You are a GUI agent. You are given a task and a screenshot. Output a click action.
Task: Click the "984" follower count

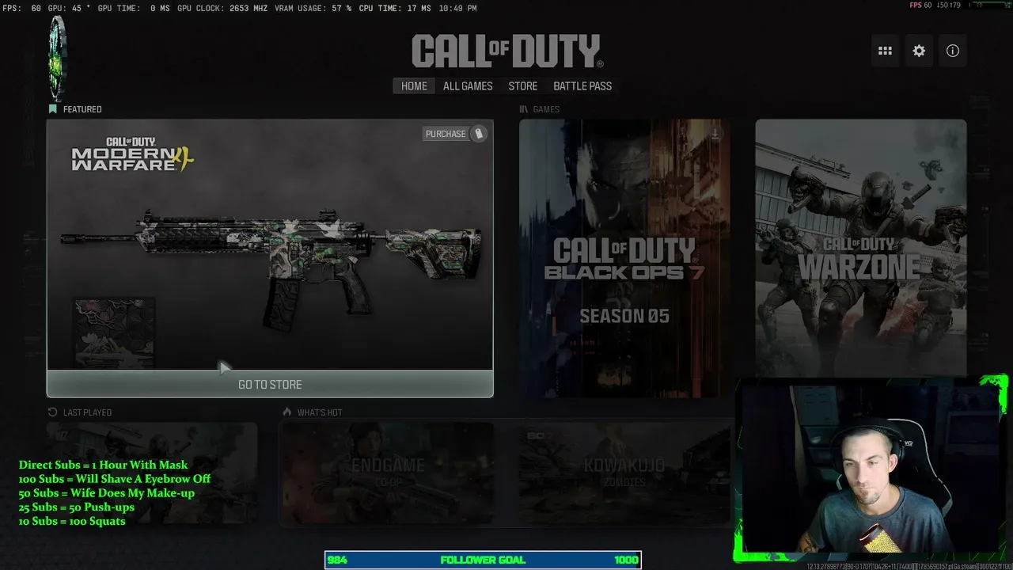tap(337, 560)
